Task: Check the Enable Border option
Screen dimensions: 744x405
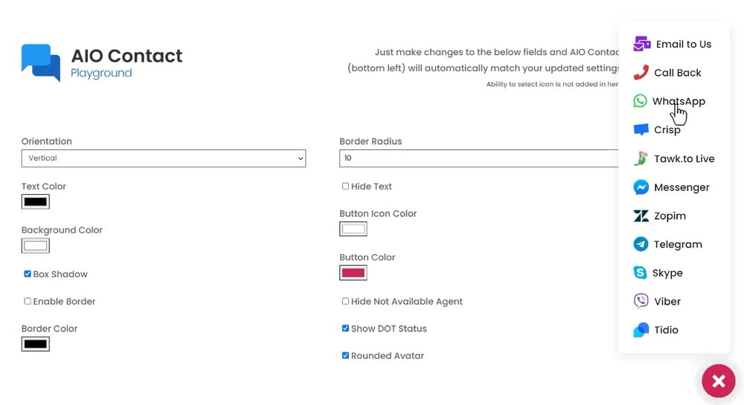Action: 28,301
